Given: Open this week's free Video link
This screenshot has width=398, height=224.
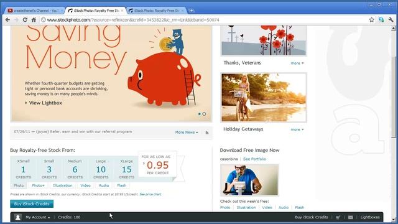Looking at the screenshot, I should 267,207.
